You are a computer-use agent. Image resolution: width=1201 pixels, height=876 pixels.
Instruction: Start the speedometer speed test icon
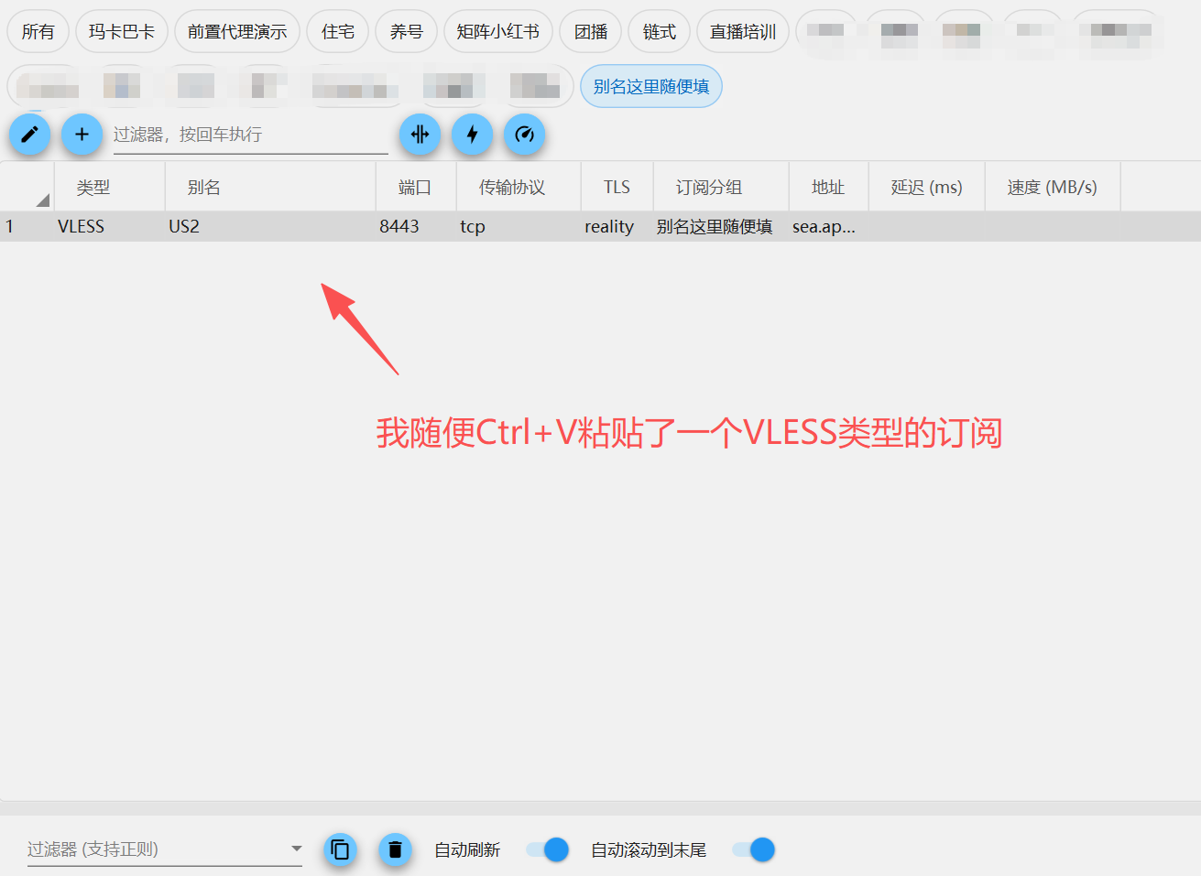(x=524, y=134)
